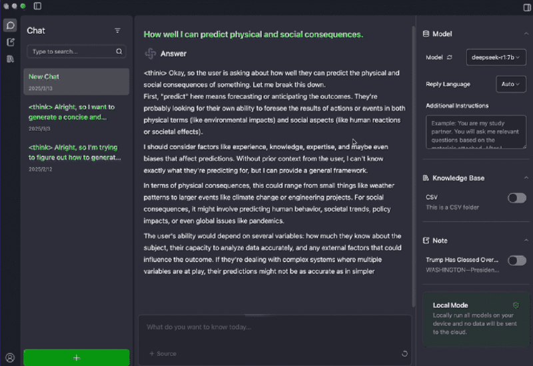Toggle the left sidebar panel icon

click(x=37, y=6)
